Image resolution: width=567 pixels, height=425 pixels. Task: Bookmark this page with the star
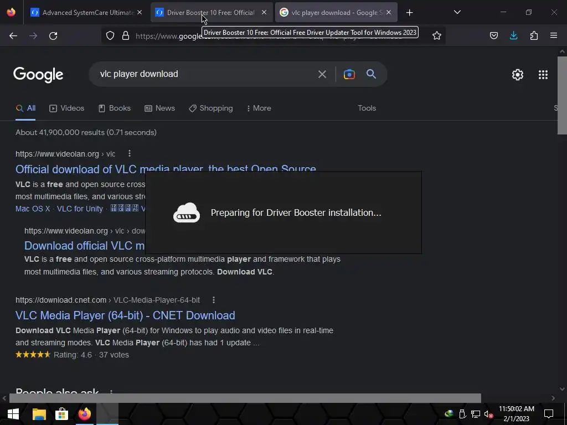[437, 35]
